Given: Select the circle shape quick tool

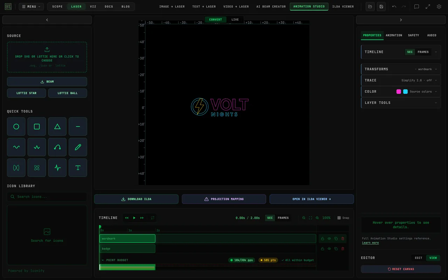Looking at the screenshot, I should 16,127.
